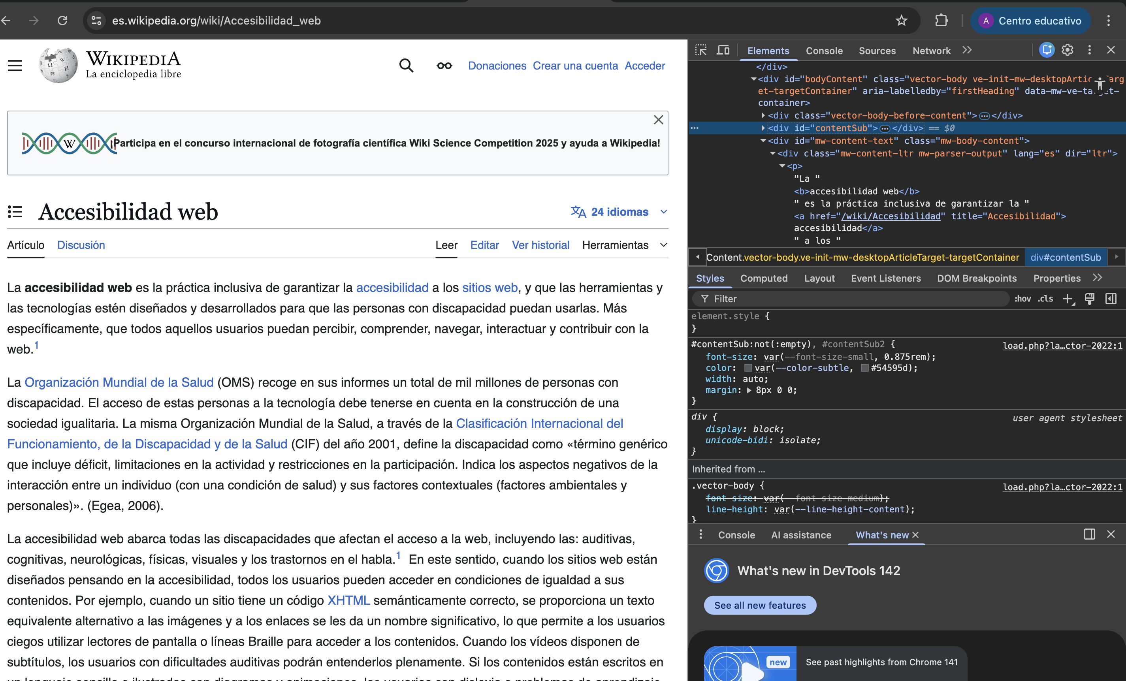Screen dimensions: 1126x681
Task: Click the See all new features button
Action: pos(759,605)
